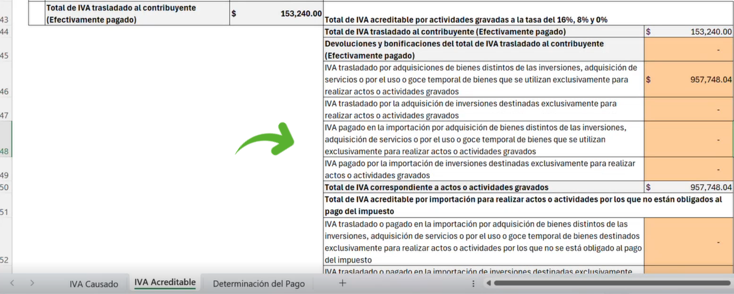734x294 pixels.
Task: Select 'IVA pagado por la importación de inversiones' cell
Action: click(484, 169)
